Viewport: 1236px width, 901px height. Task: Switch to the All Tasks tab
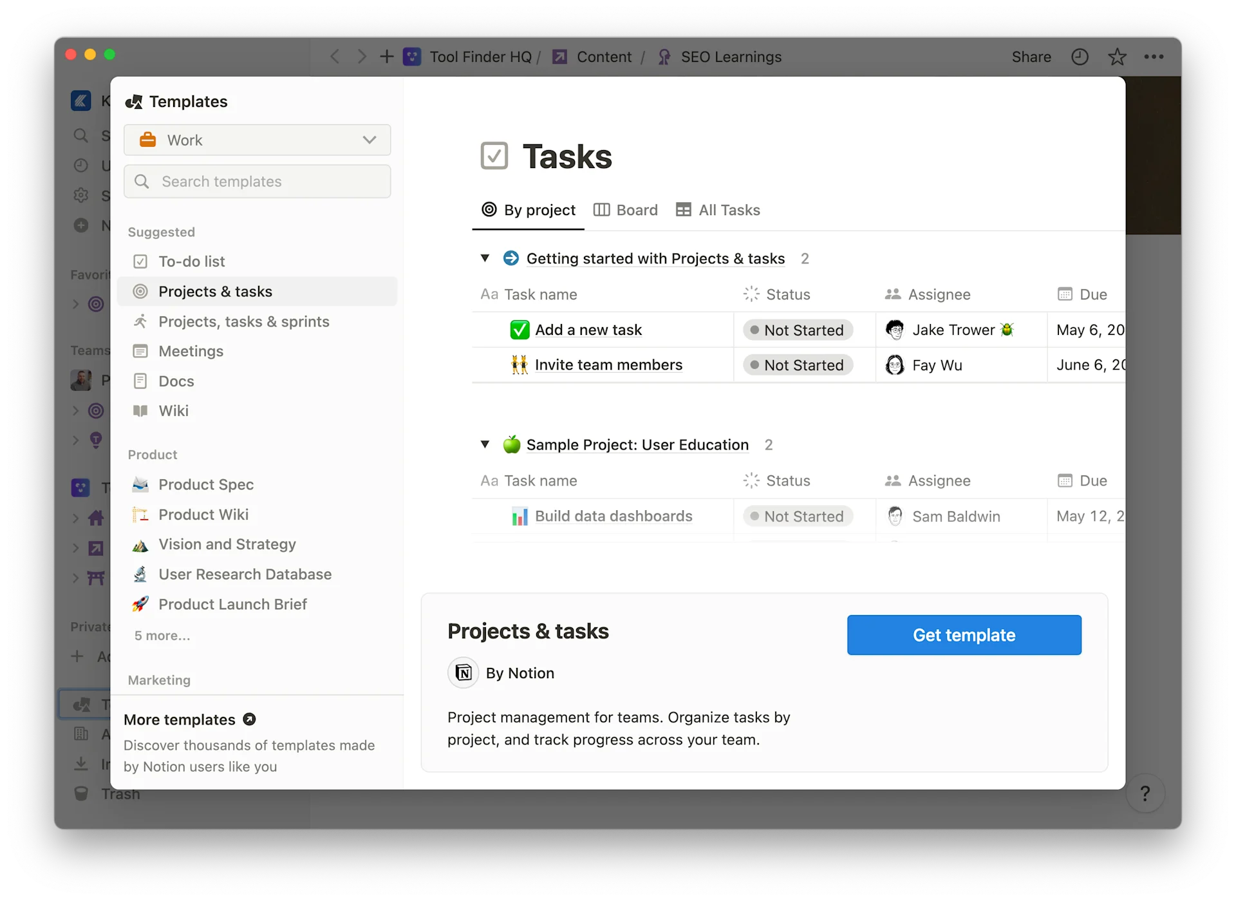click(718, 209)
